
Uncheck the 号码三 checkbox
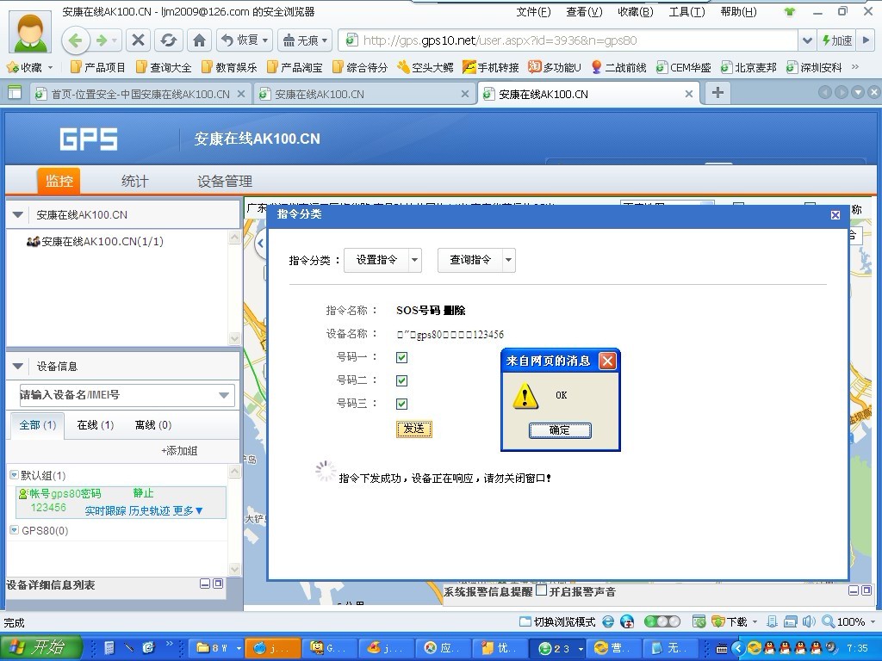pyautogui.click(x=401, y=404)
